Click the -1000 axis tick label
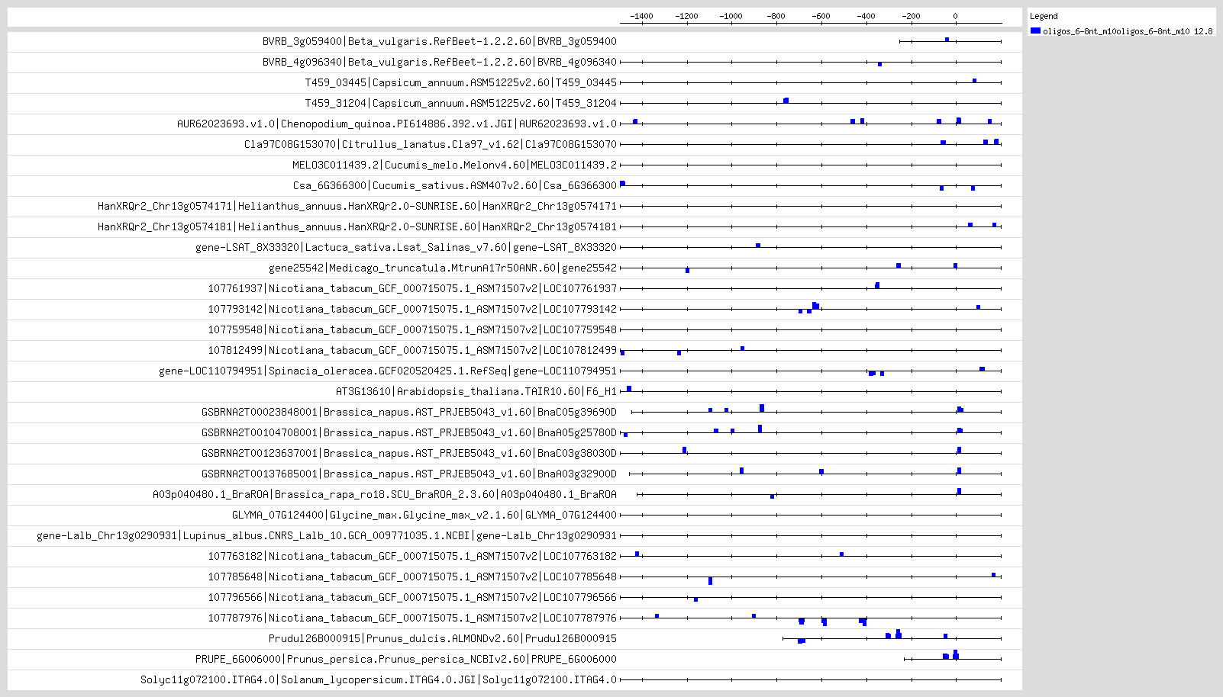Screen dimensions: 1223x697 (731, 16)
